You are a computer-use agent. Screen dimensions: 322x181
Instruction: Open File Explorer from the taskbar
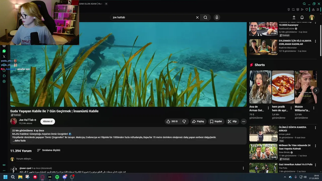pyautogui.click(x=20, y=177)
